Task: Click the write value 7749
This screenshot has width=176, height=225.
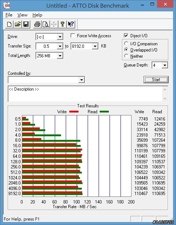Action: [143, 119]
